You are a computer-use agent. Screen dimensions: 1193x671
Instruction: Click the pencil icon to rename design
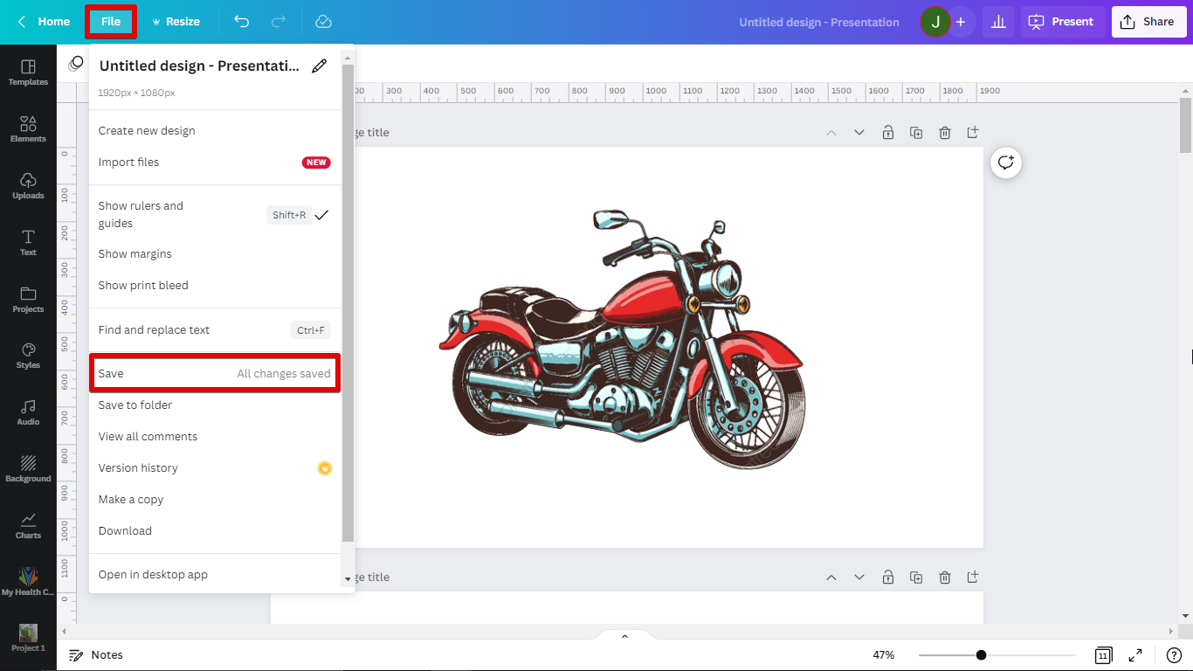click(x=320, y=66)
